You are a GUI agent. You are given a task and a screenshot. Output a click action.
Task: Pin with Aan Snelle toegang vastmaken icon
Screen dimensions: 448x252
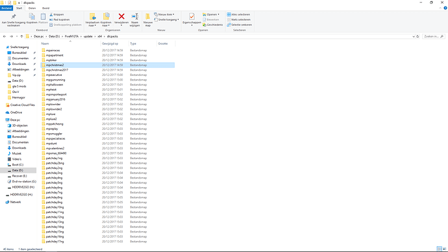point(14,17)
